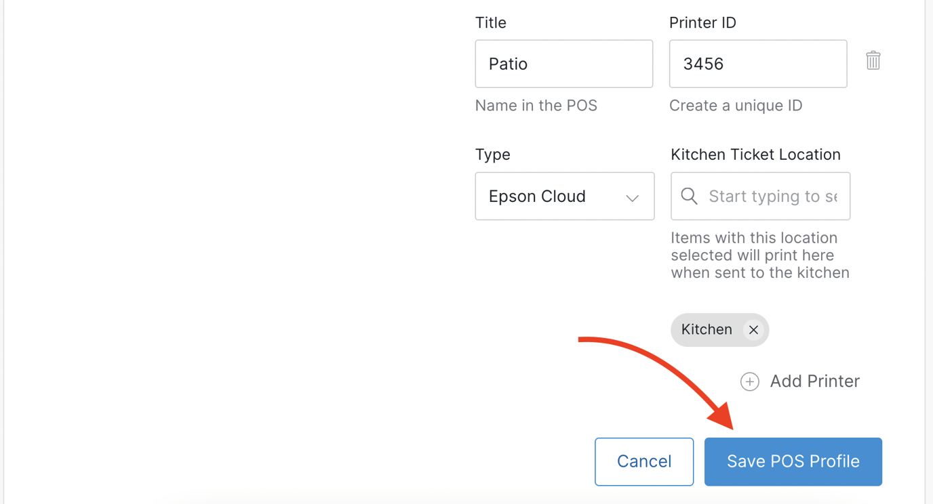The image size is (933, 504).
Task: Click the magnifying glass in Kitchen Ticket Location
Action: pyautogui.click(x=689, y=196)
